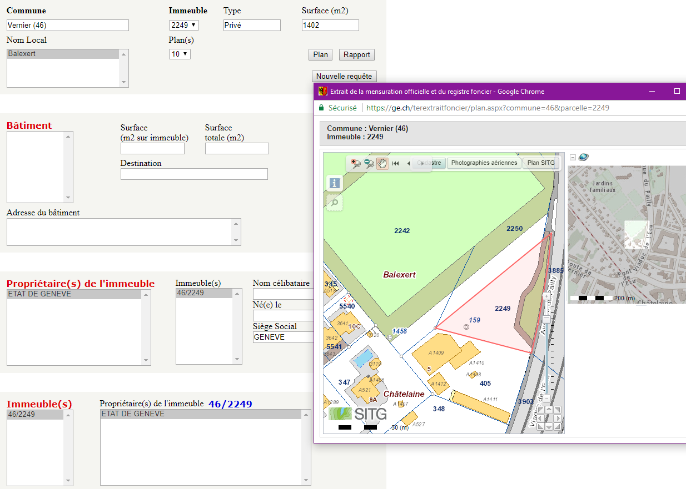Click the Commune input field
The width and height of the screenshot is (686, 489).
[x=68, y=25]
